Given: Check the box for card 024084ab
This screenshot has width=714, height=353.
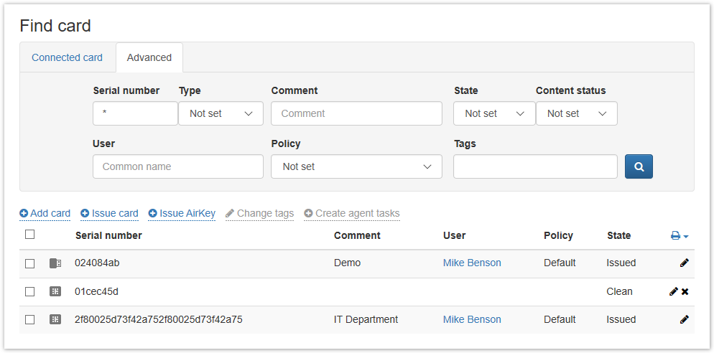Looking at the screenshot, I should click(29, 263).
